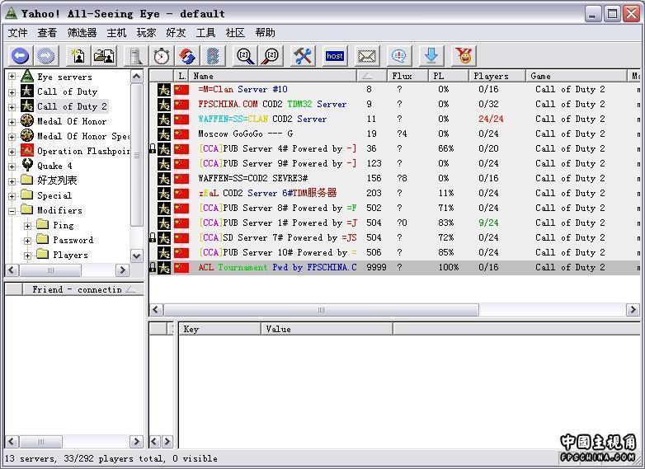The image size is (645, 469).
Task: Expand the Ping subfolder
Action: [27, 226]
